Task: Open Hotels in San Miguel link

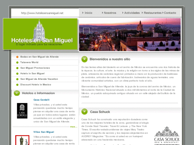Action: 32,73
